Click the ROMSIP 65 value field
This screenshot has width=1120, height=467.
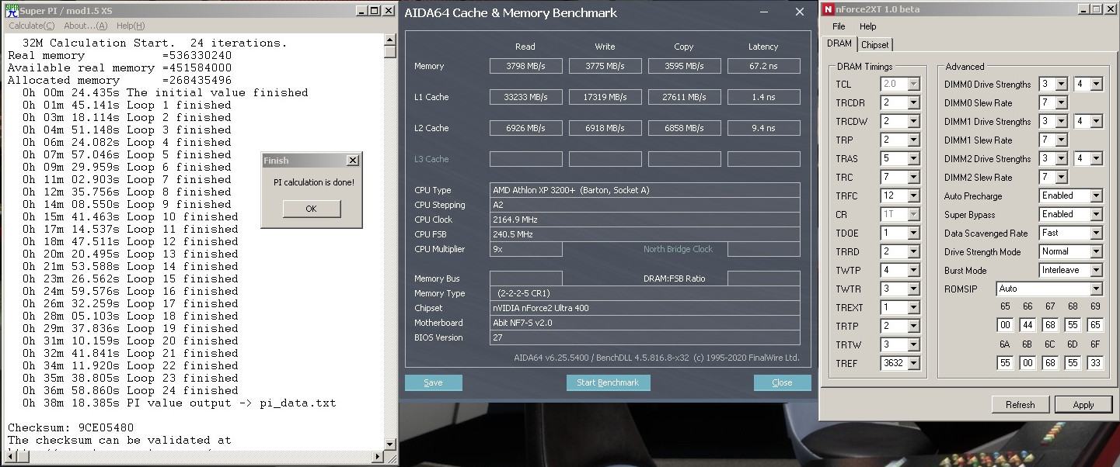[1005, 325]
